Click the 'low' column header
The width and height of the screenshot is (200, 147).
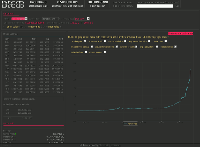pos(34,39)
